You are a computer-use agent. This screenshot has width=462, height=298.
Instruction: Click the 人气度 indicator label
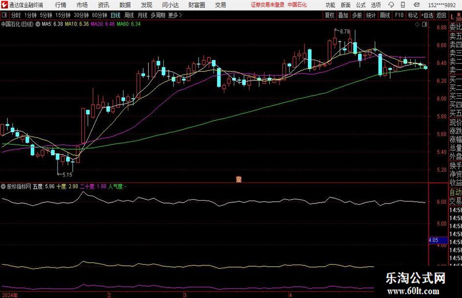coord(117,186)
